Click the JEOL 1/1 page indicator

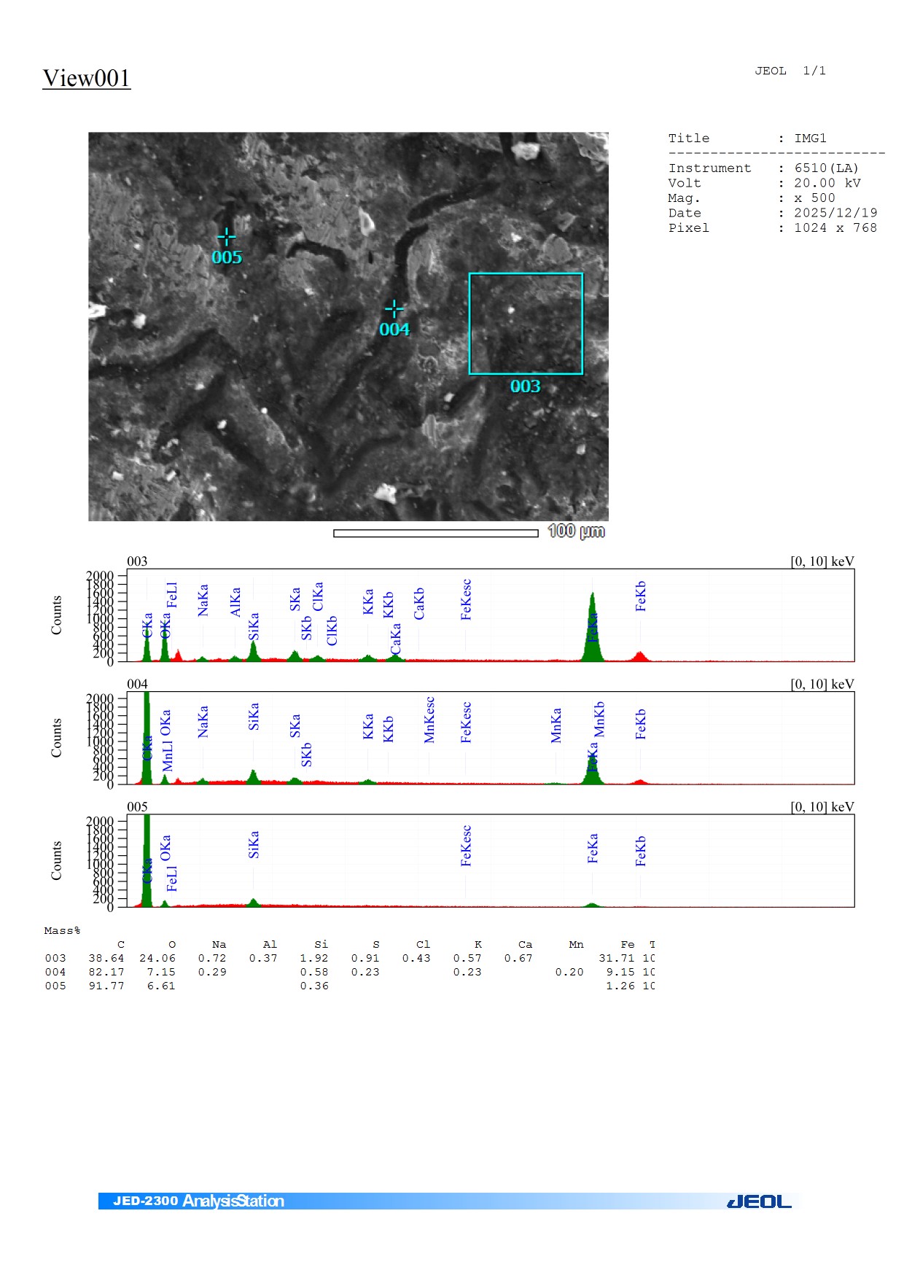click(790, 71)
